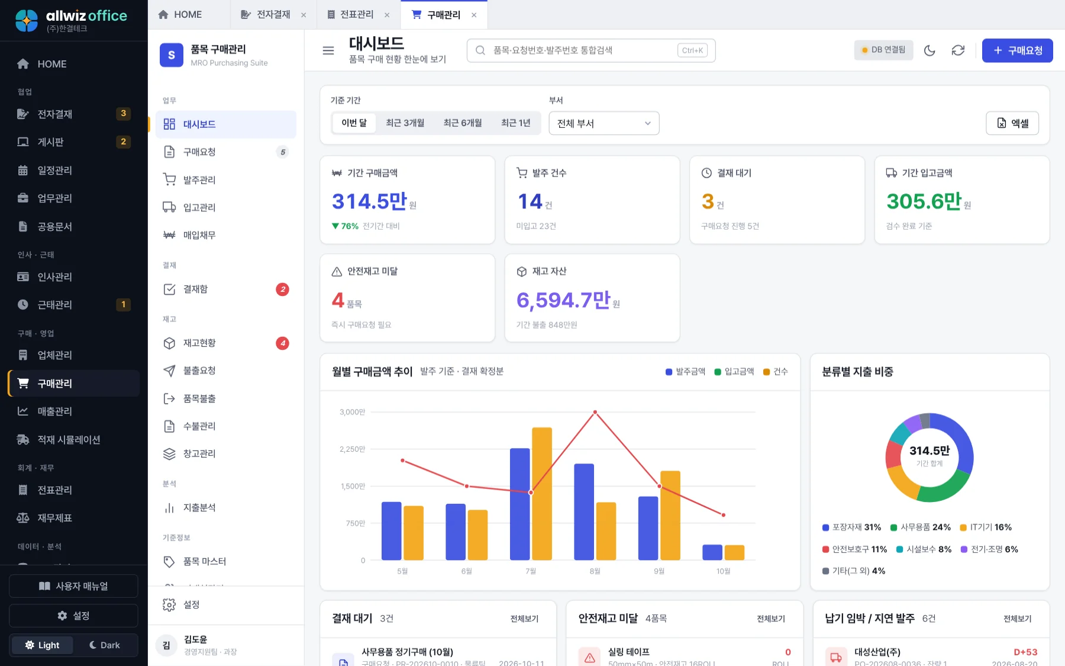The width and height of the screenshot is (1065, 666).
Task: Open 게시판 in the left sidebar
Action: (x=74, y=141)
